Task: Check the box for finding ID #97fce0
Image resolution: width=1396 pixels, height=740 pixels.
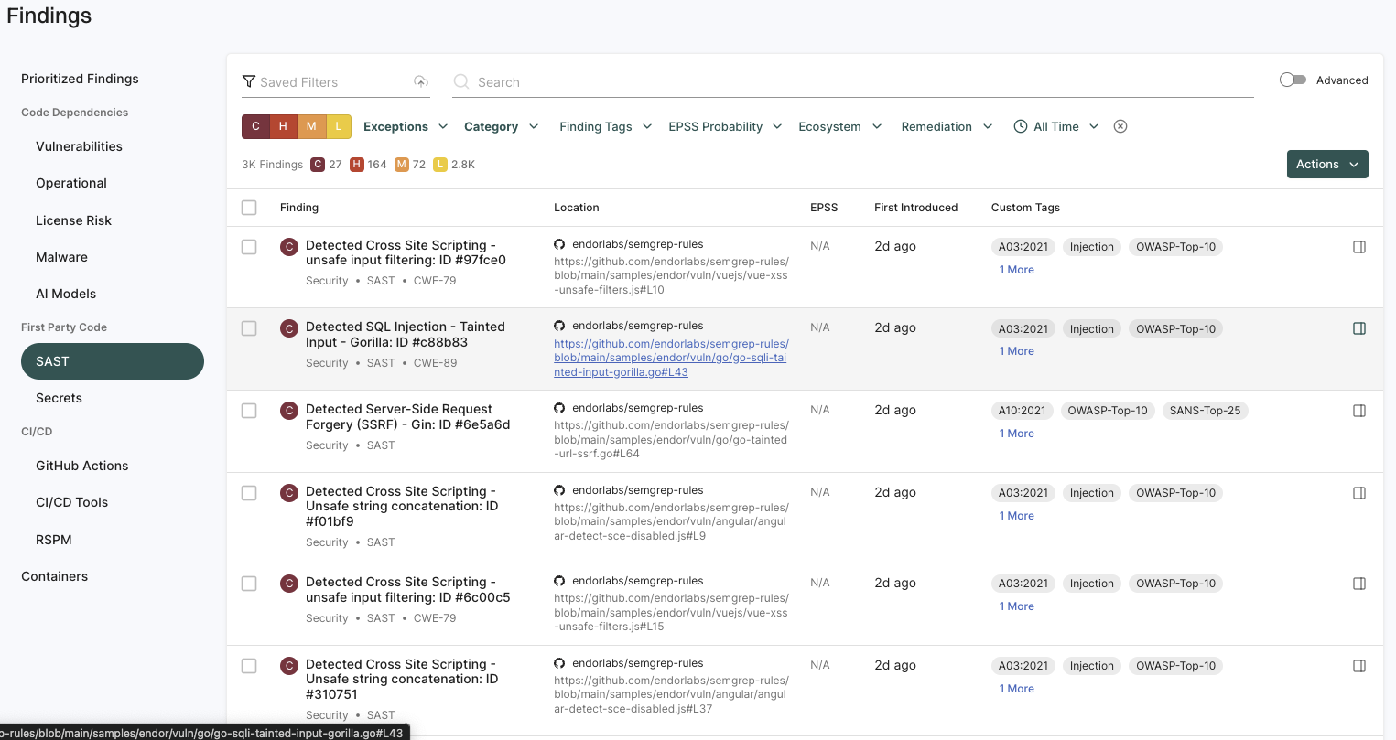Action: pyautogui.click(x=249, y=247)
